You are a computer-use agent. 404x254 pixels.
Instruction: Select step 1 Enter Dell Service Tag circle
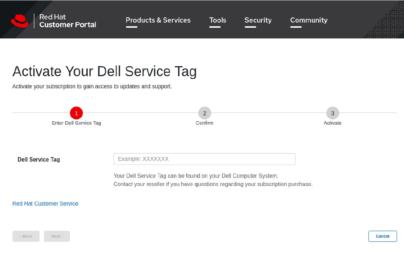click(76, 113)
